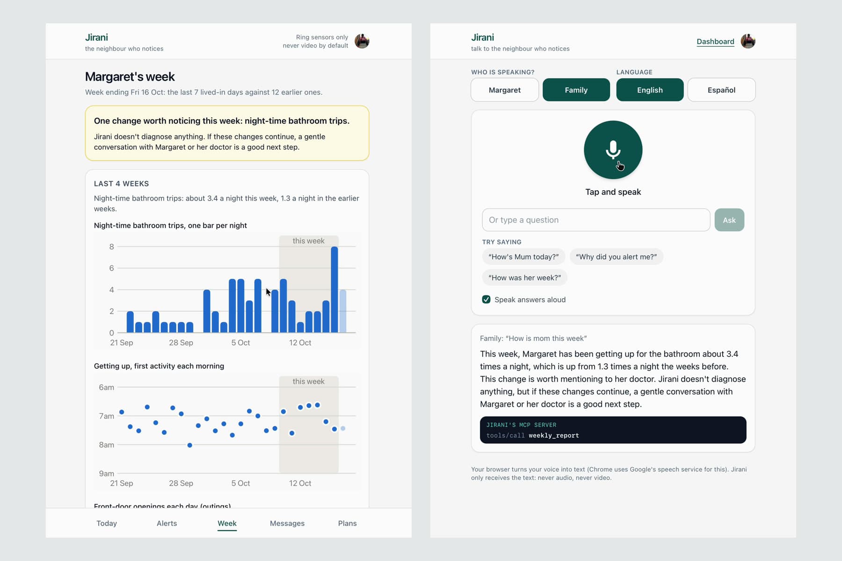This screenshot has width=842, height=561.
Task: Click the light-blue final bar in the bathroom chart
Action: (343, 311)
